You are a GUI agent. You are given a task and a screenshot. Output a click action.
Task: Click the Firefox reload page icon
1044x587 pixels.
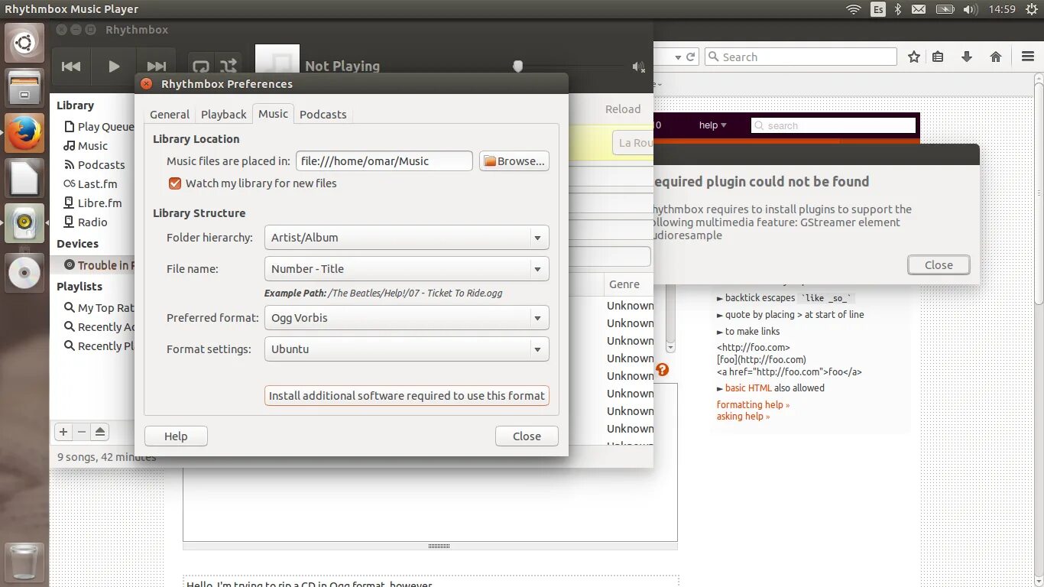tap(690, 57)
